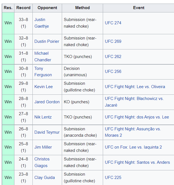The width and height of the screenshot is (174, 185).
Task: Follow the UFC 269 event link
Action: (113, 41)
